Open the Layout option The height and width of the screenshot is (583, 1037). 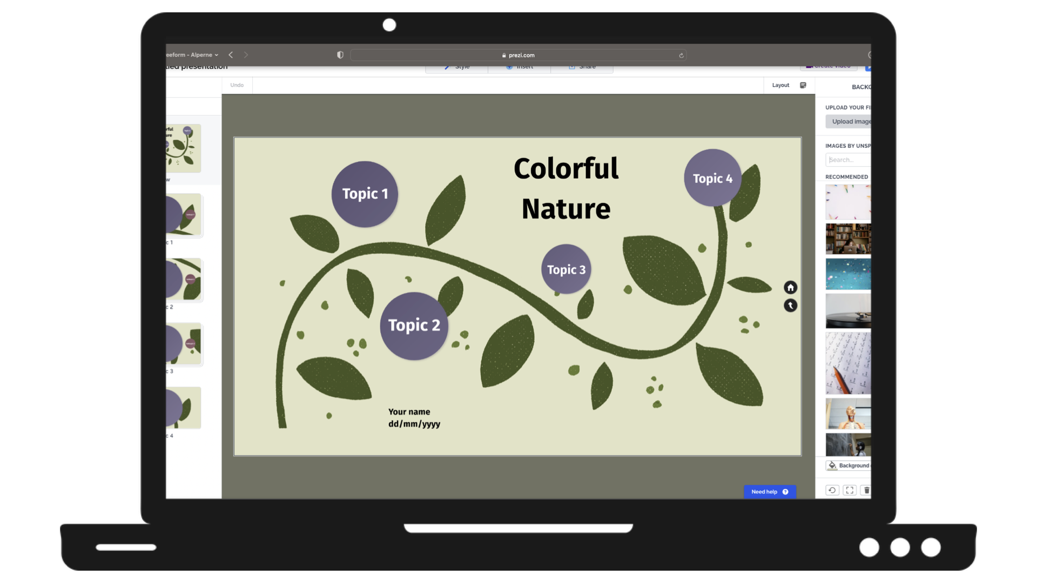point(780,85)
